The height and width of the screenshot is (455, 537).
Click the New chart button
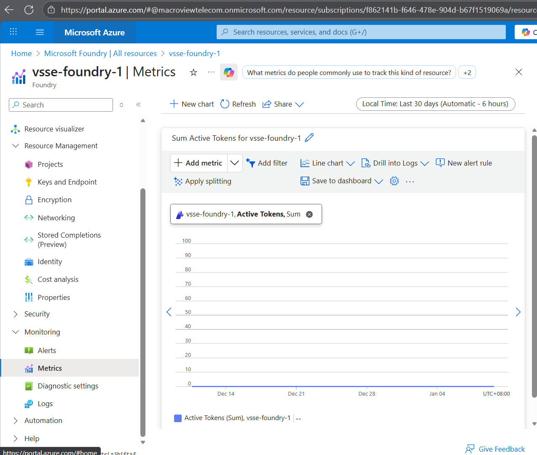coord(191,104)
